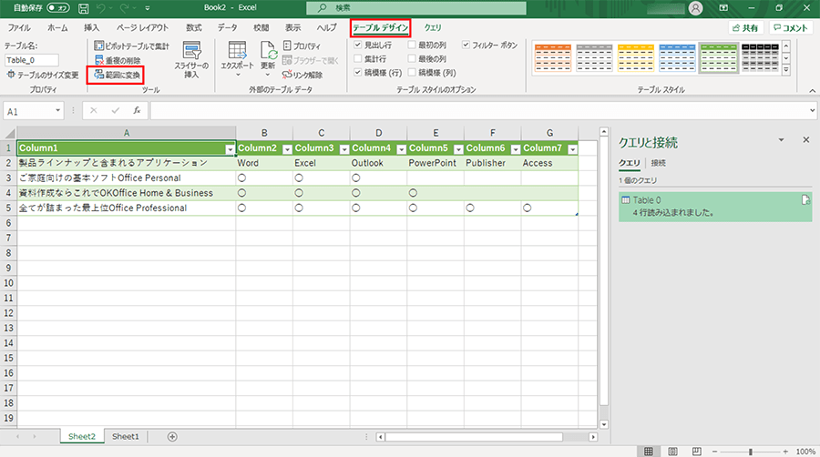Image resolution: width=820 pixels, height=457 pixels.
Task: Open the ファイル tab
Action: [19, 27]
